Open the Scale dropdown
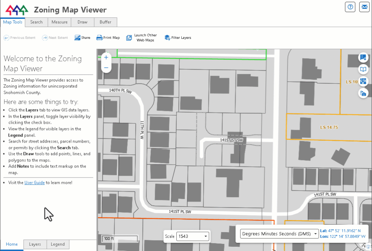 pos(193,236)
